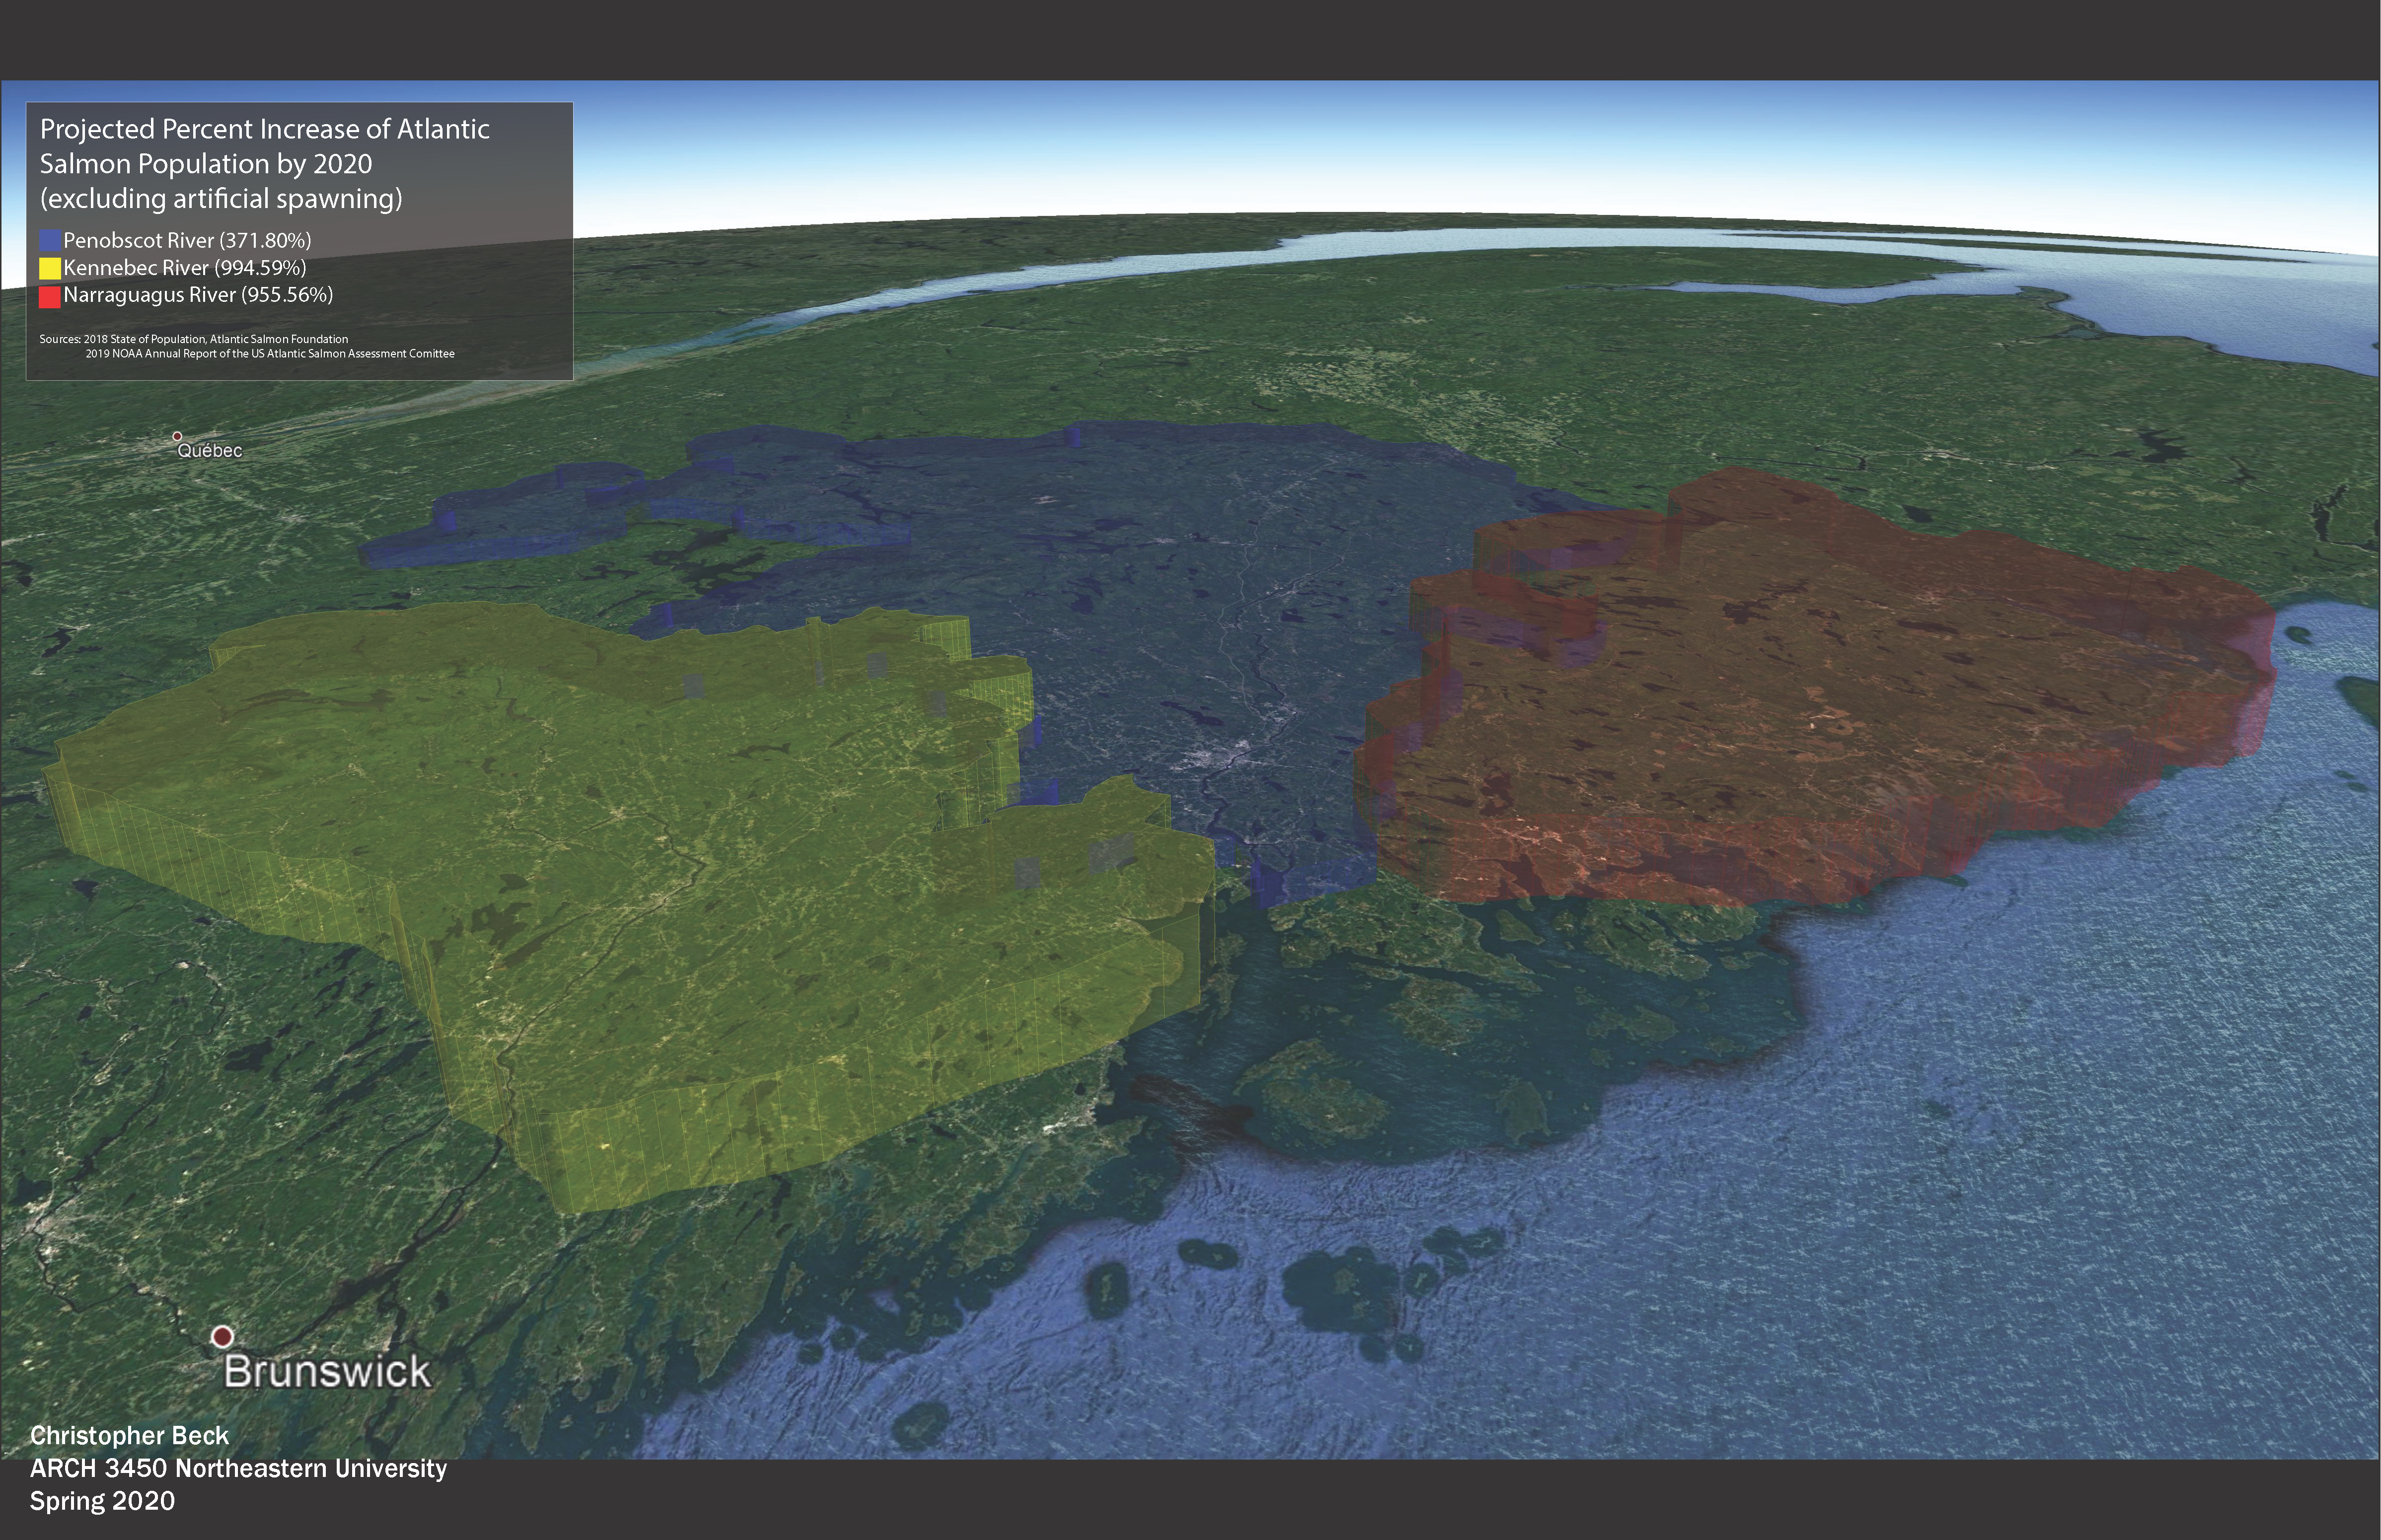Click the 'Narraguagus River (955.56%)' legend text
Viewport: 2381px width, 1540px height.
[x=198, y=295]
